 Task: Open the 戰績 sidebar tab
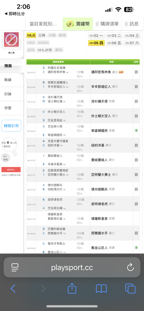click(8, 80)
